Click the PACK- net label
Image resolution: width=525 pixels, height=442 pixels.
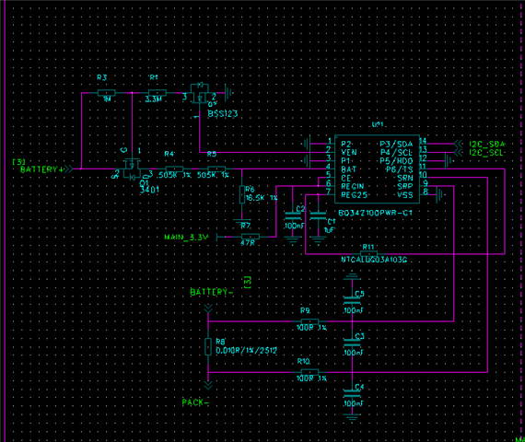point(195,402)
